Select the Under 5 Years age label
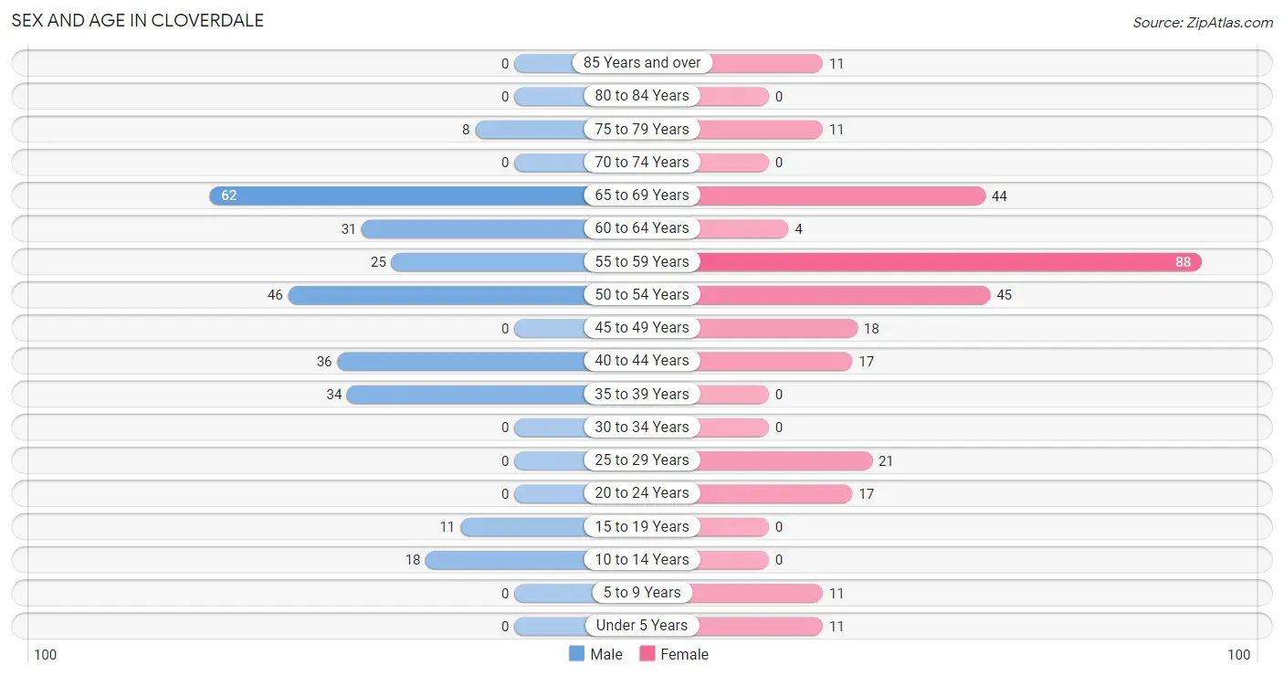The width and height of the screenshot is (1284, 676). [642, 626]
